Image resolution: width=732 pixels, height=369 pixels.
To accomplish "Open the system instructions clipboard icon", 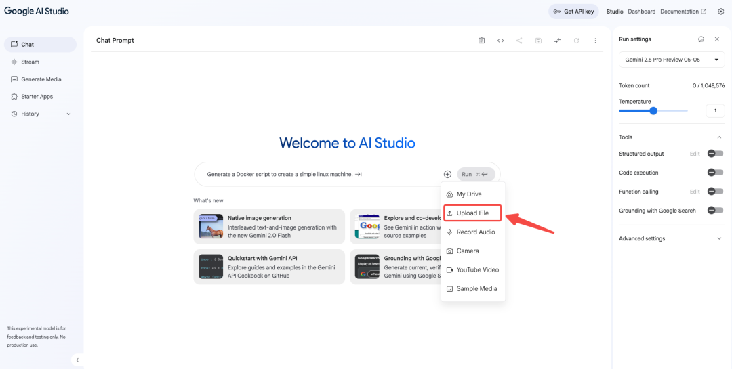I will 481,41.
